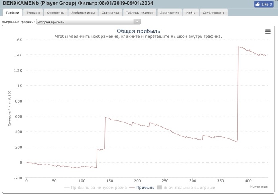Image resolution: width=278 pixels, height=196 pixels.
Task: Open the Оппоненты tab
Action: pyautogui.click(x=56, y=13)
